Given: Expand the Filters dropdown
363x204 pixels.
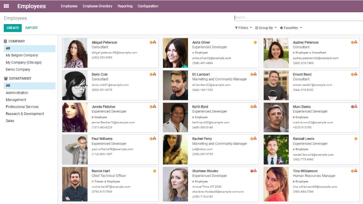Looking at the screenshot, I should (x=243, y=28).
